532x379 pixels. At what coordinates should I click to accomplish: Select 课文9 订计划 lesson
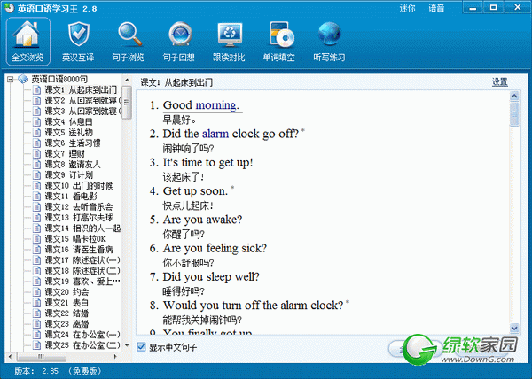coord(68,174)
